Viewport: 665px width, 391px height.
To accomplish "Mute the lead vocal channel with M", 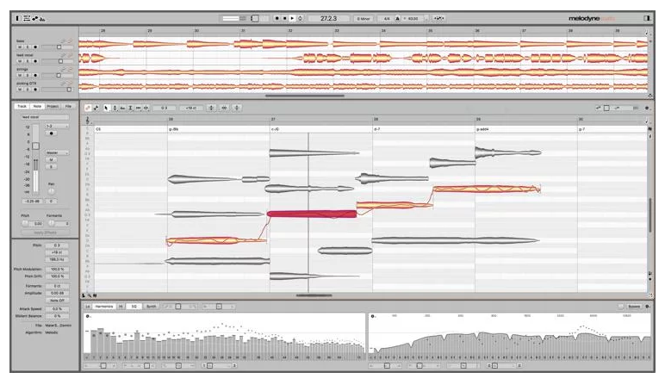I will 51,159.
